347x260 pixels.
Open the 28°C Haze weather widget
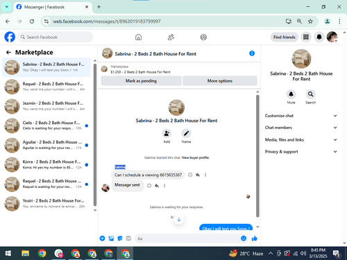pyautogui.click(x=246, y=254)
